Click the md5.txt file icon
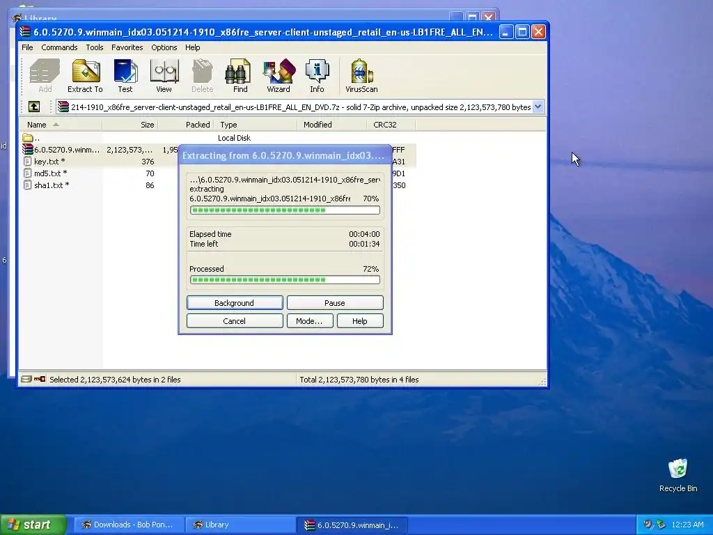 (27, 173)
